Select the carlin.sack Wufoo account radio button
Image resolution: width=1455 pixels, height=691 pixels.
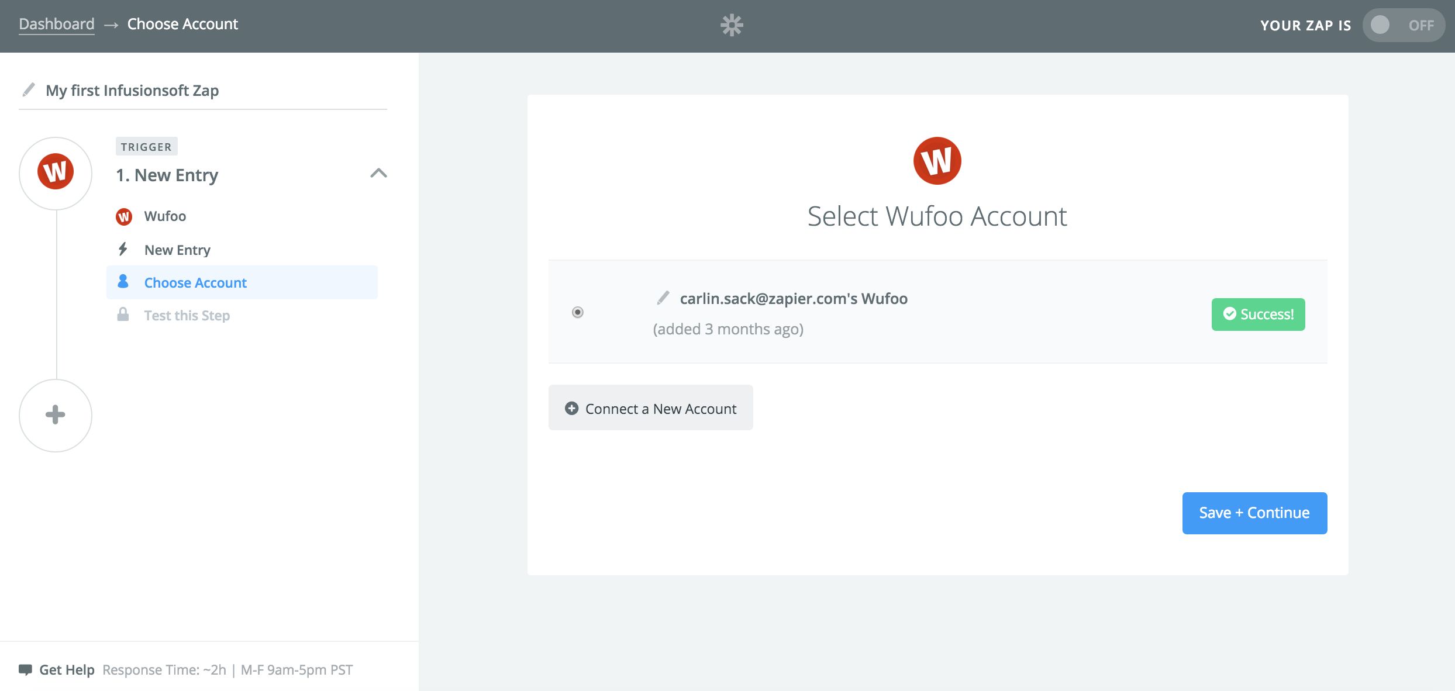click(x=578, y=312)
